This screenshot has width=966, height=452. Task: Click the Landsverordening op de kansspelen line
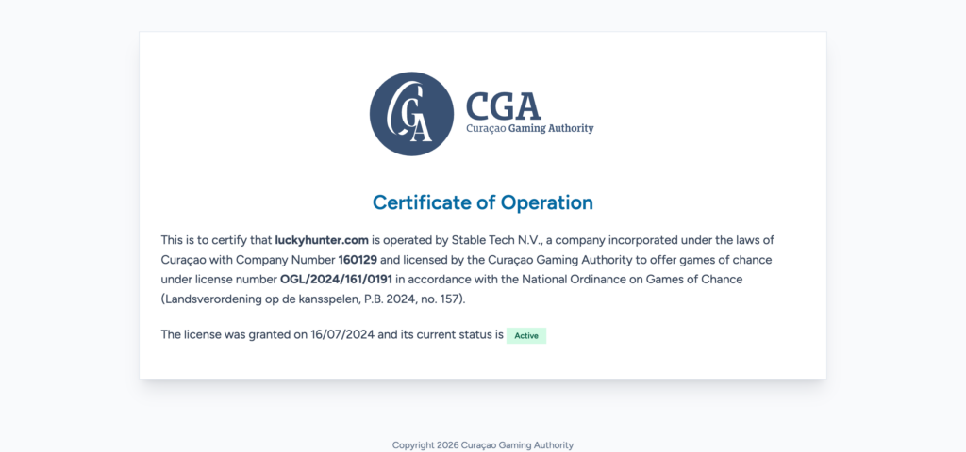coord(313,299)
